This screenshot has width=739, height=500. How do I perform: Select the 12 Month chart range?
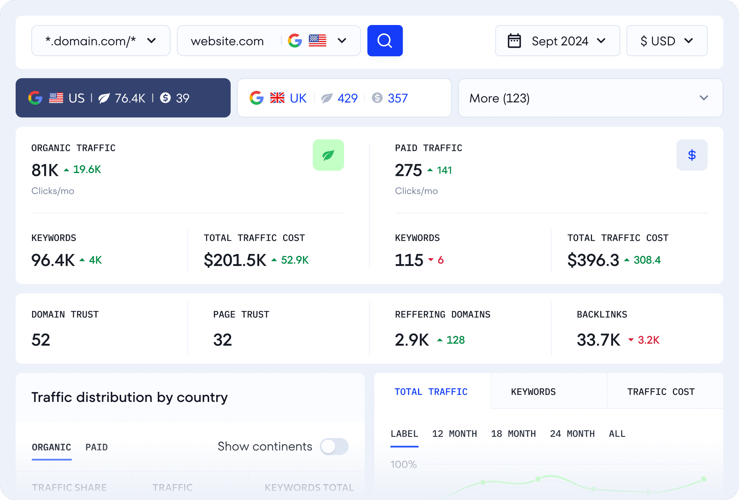pos(454,434)
